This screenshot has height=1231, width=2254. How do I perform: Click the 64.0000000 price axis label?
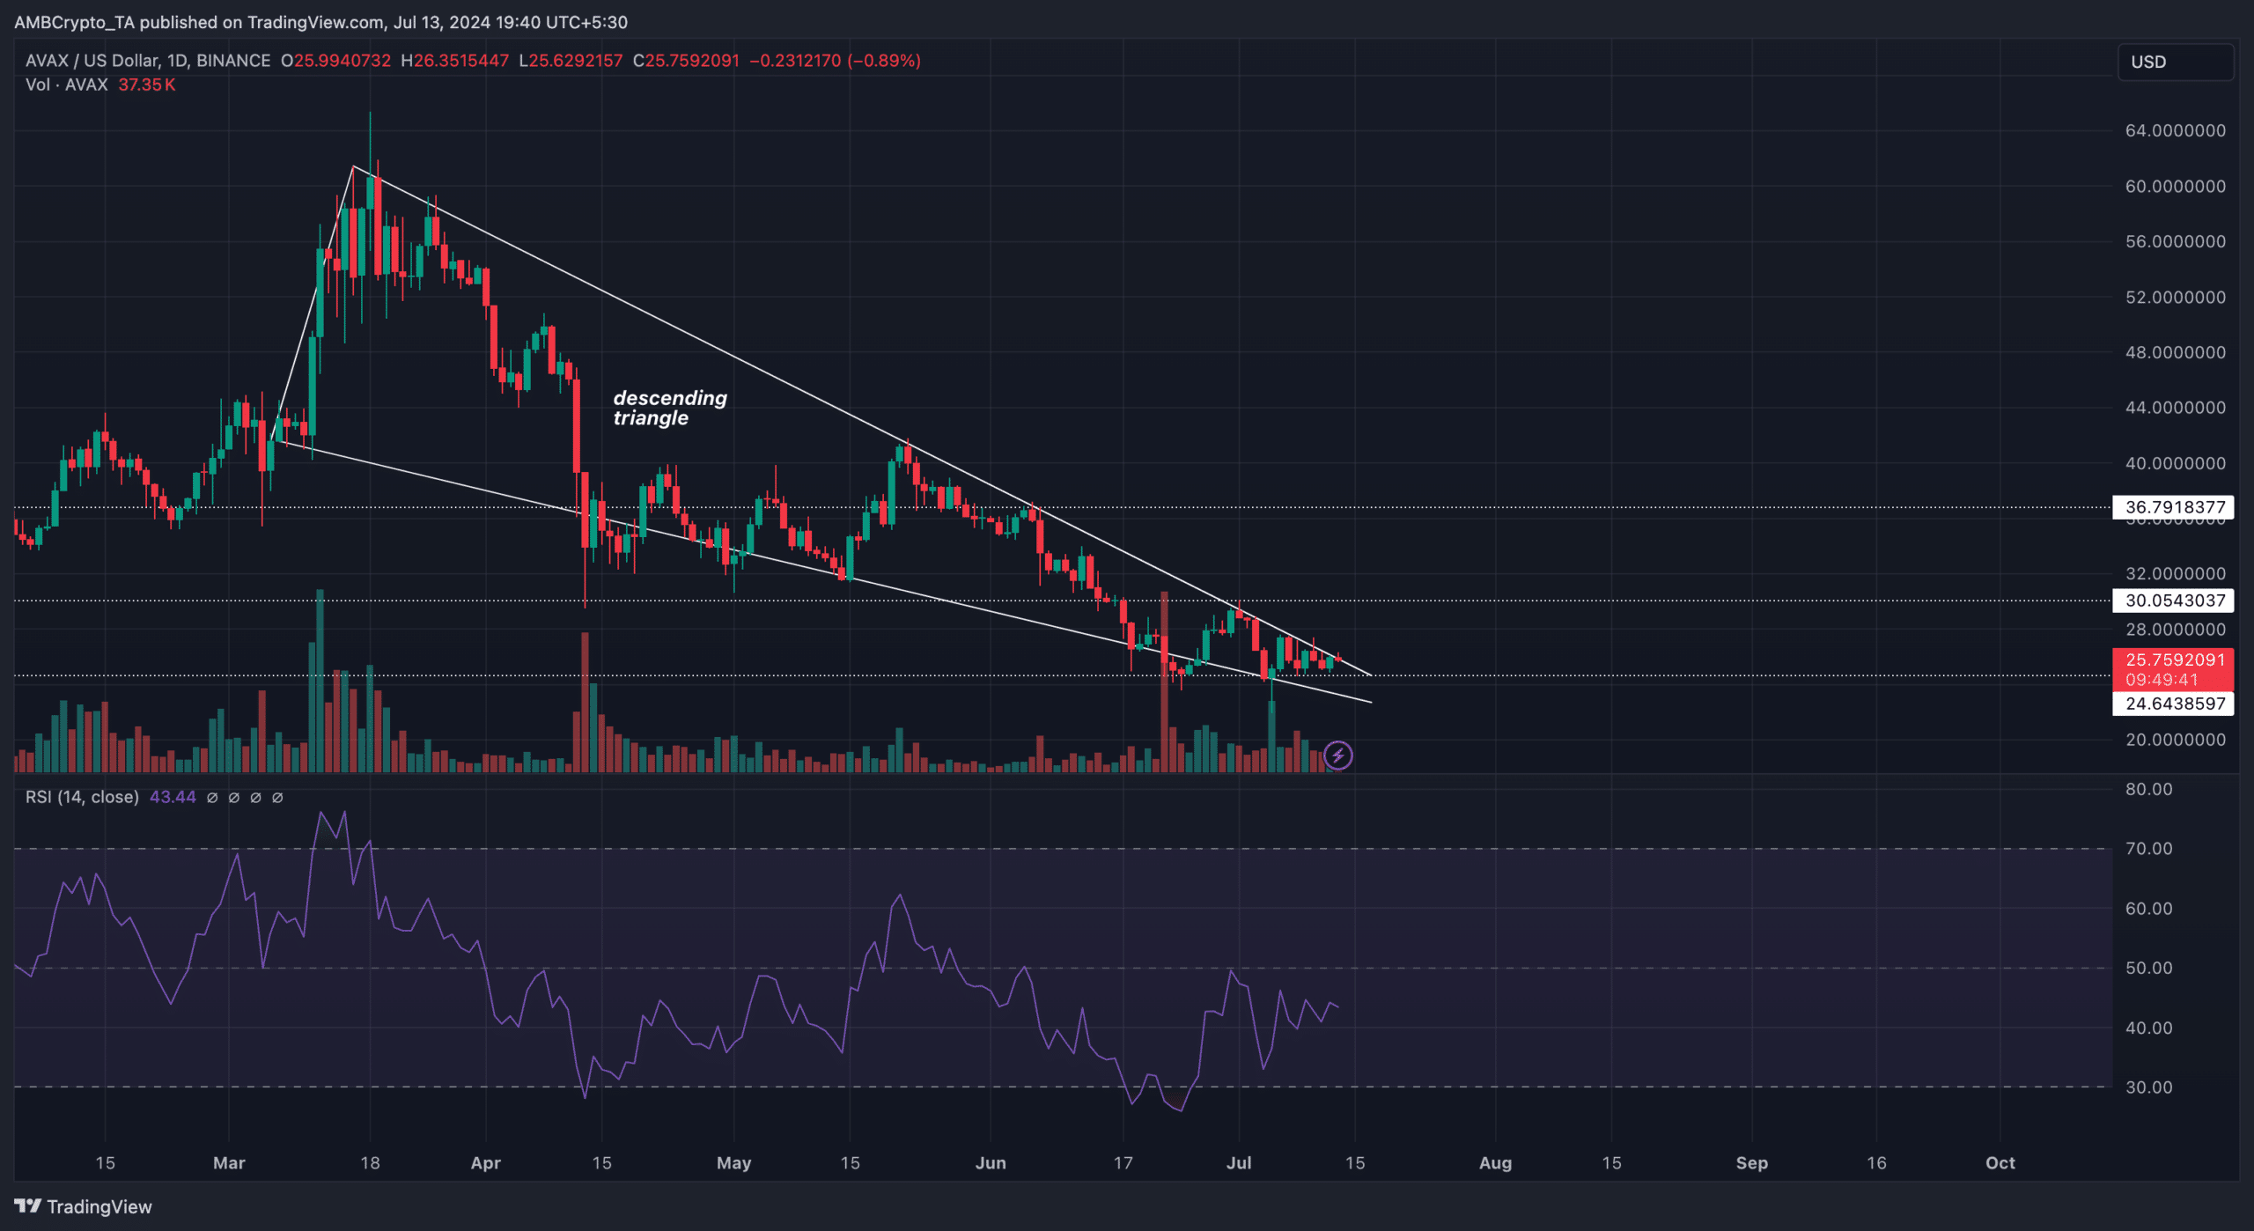click(2175, 130)
